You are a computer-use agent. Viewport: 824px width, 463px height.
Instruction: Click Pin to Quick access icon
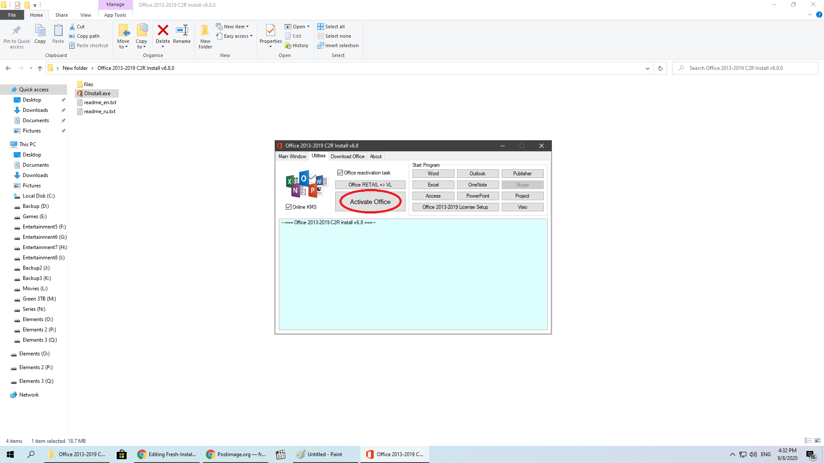(x=17, y=31)
